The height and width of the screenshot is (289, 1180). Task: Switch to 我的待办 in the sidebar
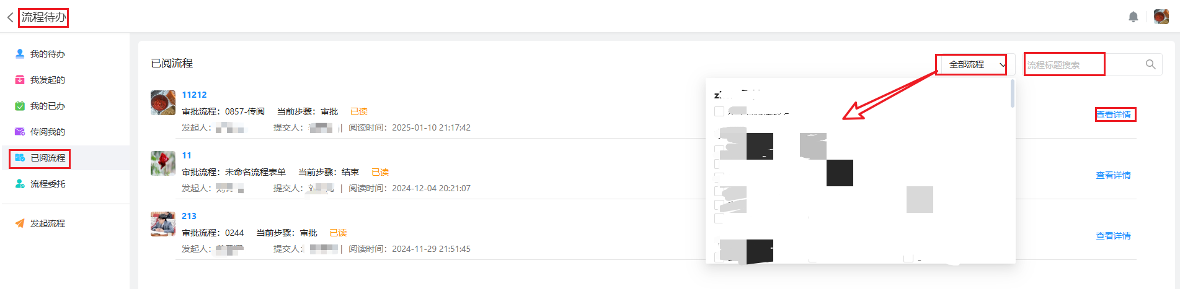click(x=48, y=54)
